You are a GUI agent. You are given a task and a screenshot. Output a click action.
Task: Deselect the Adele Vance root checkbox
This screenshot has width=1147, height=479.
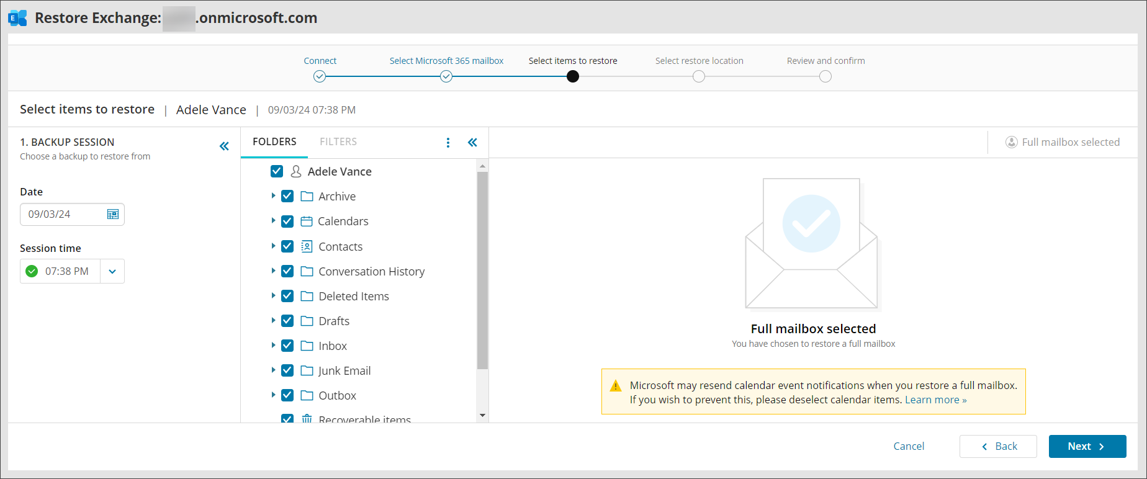tap(277, 171)
